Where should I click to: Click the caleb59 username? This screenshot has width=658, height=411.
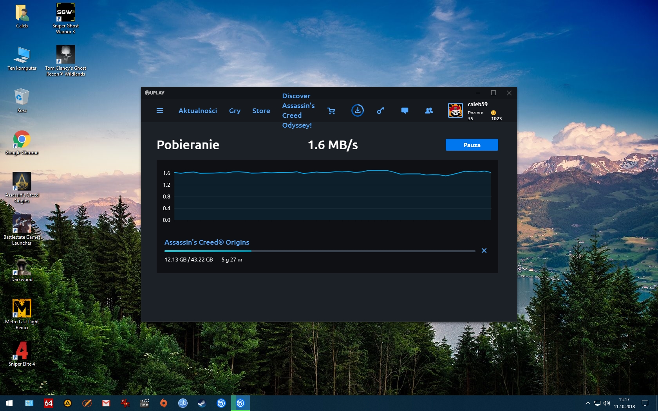click(x=477, y=104)
